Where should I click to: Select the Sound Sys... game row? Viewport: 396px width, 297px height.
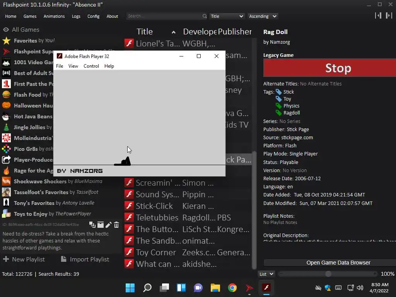(188, 194)
